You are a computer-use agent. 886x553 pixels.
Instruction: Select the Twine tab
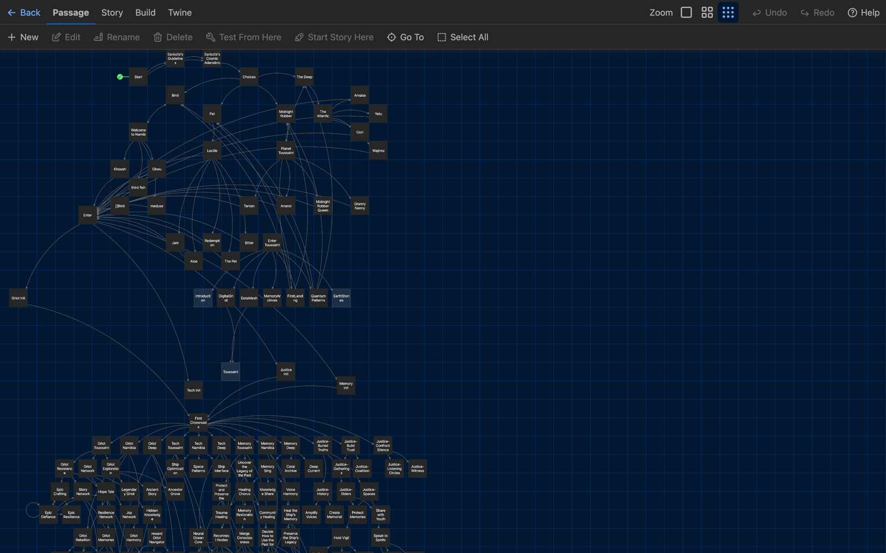[x=180, y=12]
